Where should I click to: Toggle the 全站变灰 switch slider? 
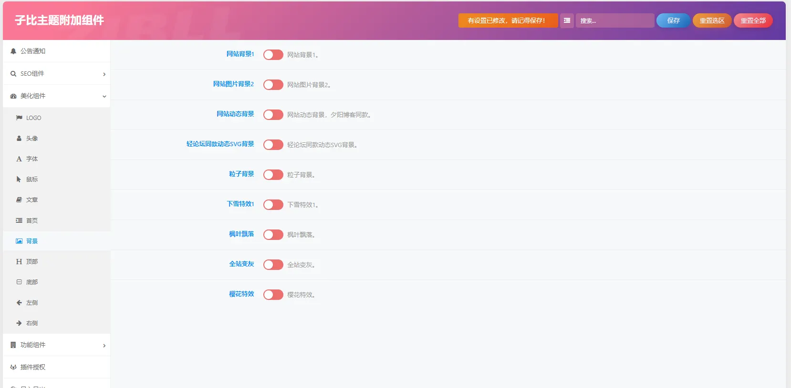(273, 265)
